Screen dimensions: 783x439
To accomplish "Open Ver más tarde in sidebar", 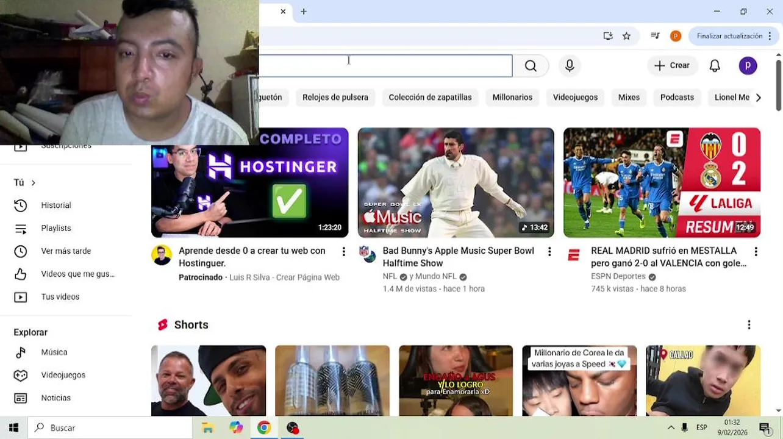I will click(x=66, y=251).
